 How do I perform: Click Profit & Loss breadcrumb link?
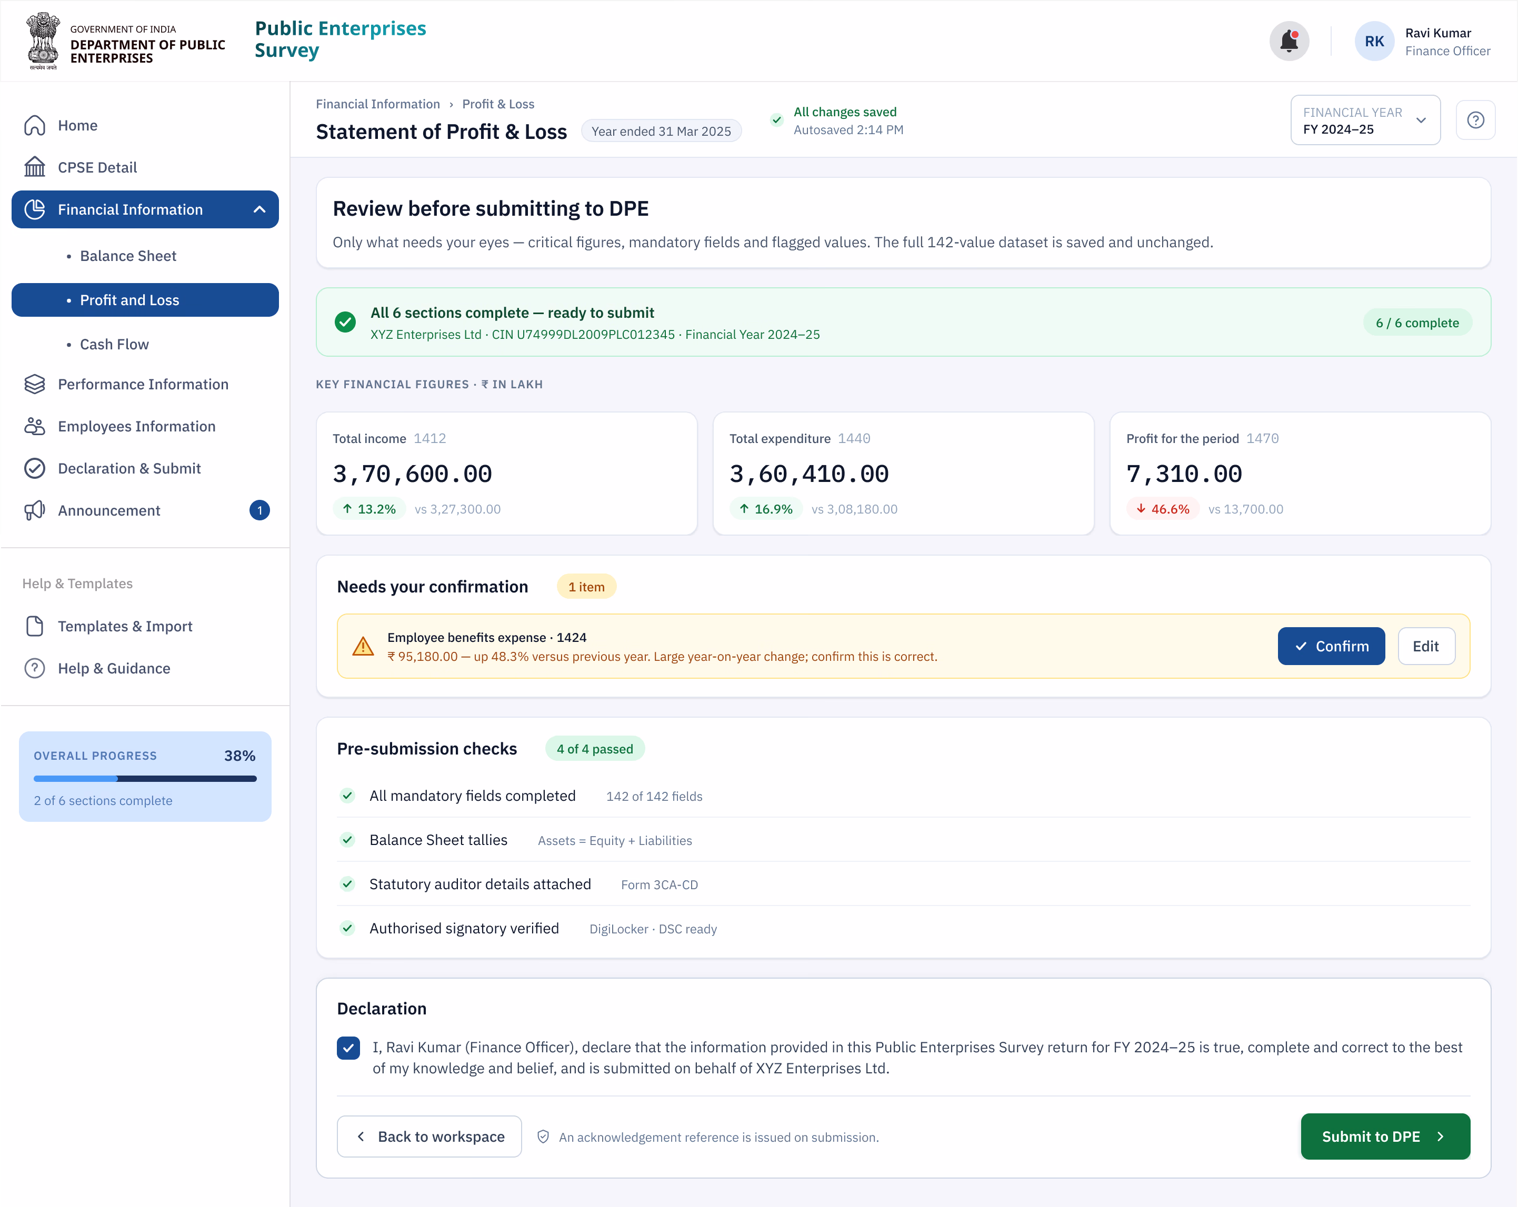[498, 104]
